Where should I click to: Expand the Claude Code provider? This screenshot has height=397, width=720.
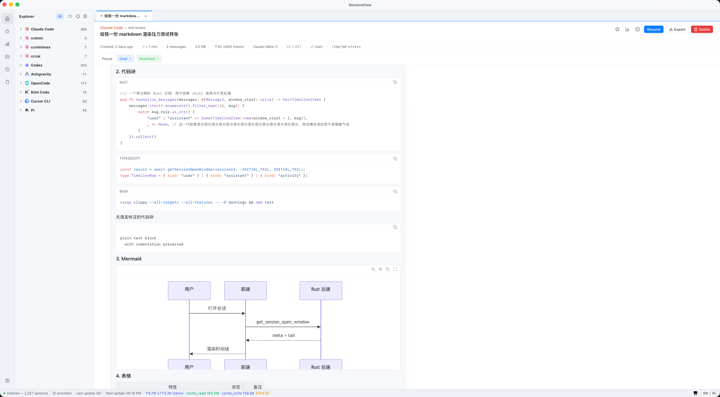pyautogui.click(x=21, y=29)
